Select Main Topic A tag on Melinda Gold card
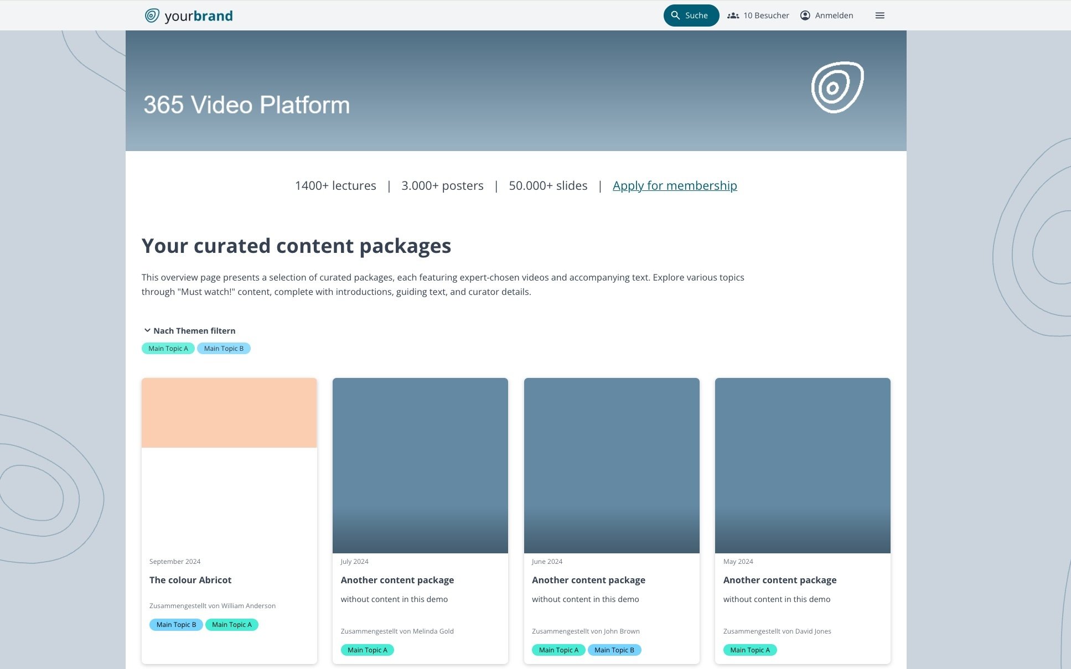The image size is (1071, 669). coord(368,650)
